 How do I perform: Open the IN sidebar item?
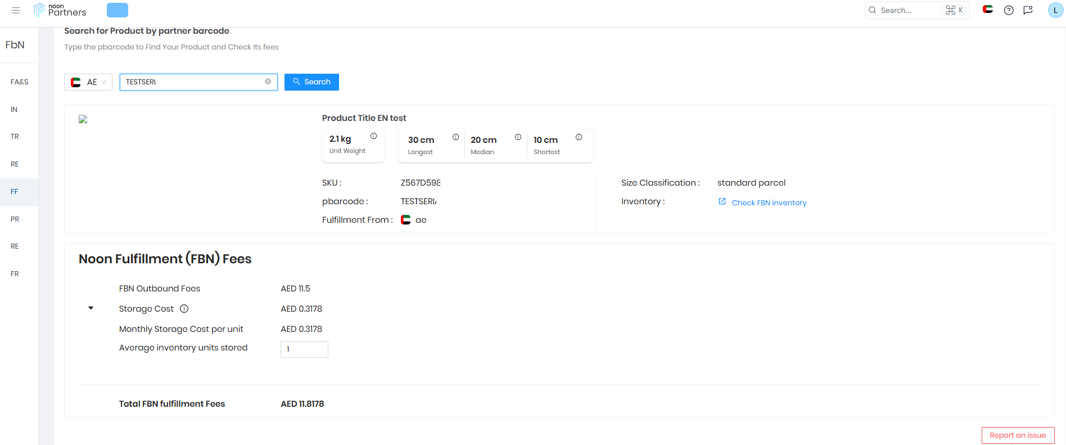(19, 110)
